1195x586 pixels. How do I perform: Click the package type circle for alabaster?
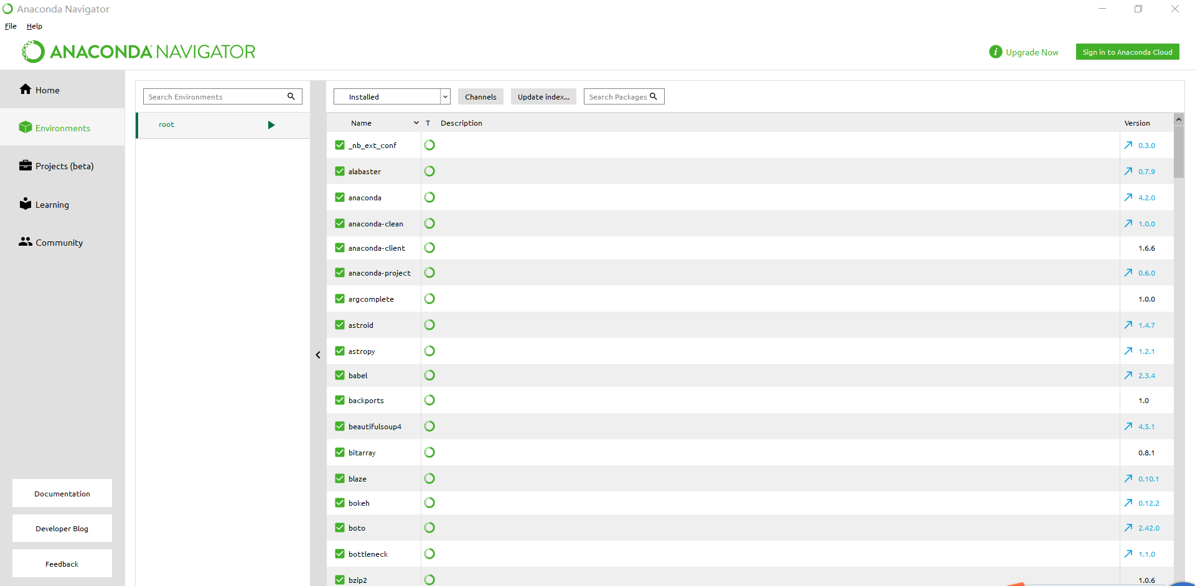(x=429, y=171)
